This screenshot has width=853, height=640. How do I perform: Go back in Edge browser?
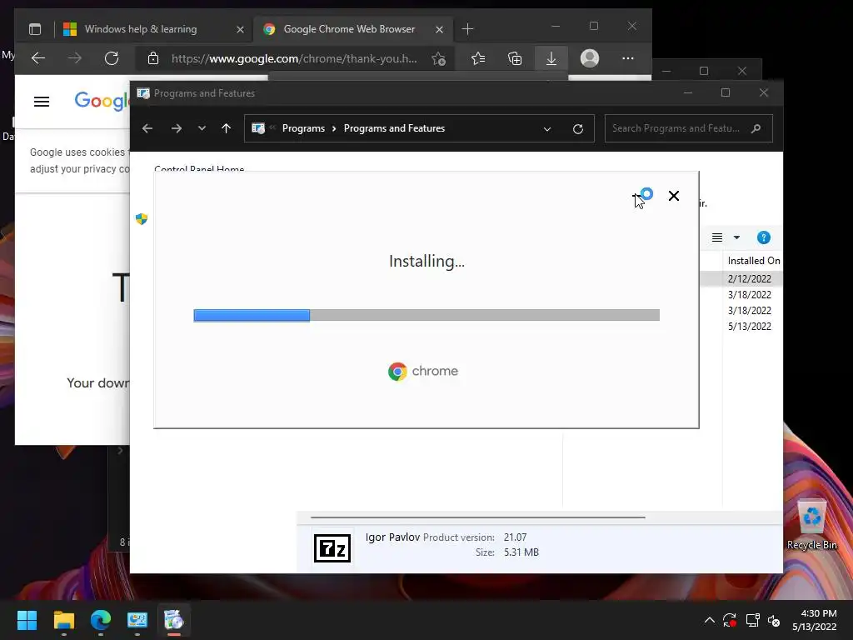(x=38, y=58)
